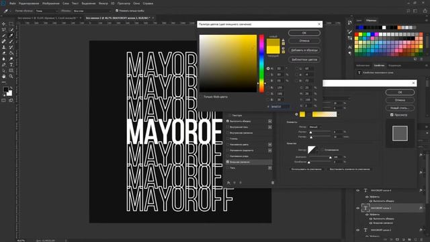This screenshot has height=242, width=430.
Task: Select the Rectangle shape tool
Action: (x=11, y=71)
